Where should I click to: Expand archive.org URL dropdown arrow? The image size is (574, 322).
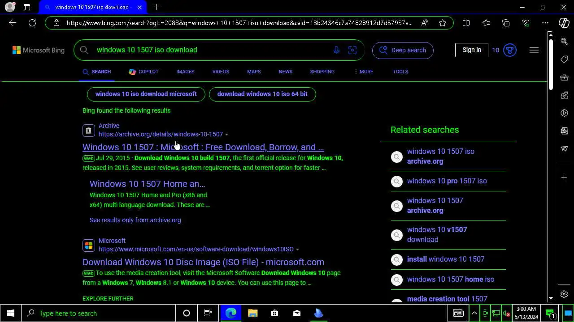[x=226, y=135]
